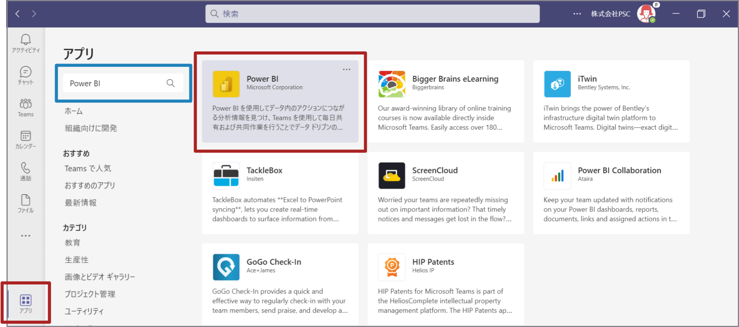Open settings ellipsis beside 株式会社PSC
The width and height of the screenshot is (739, 327).
pyautogui.click(x=577, y=14)
